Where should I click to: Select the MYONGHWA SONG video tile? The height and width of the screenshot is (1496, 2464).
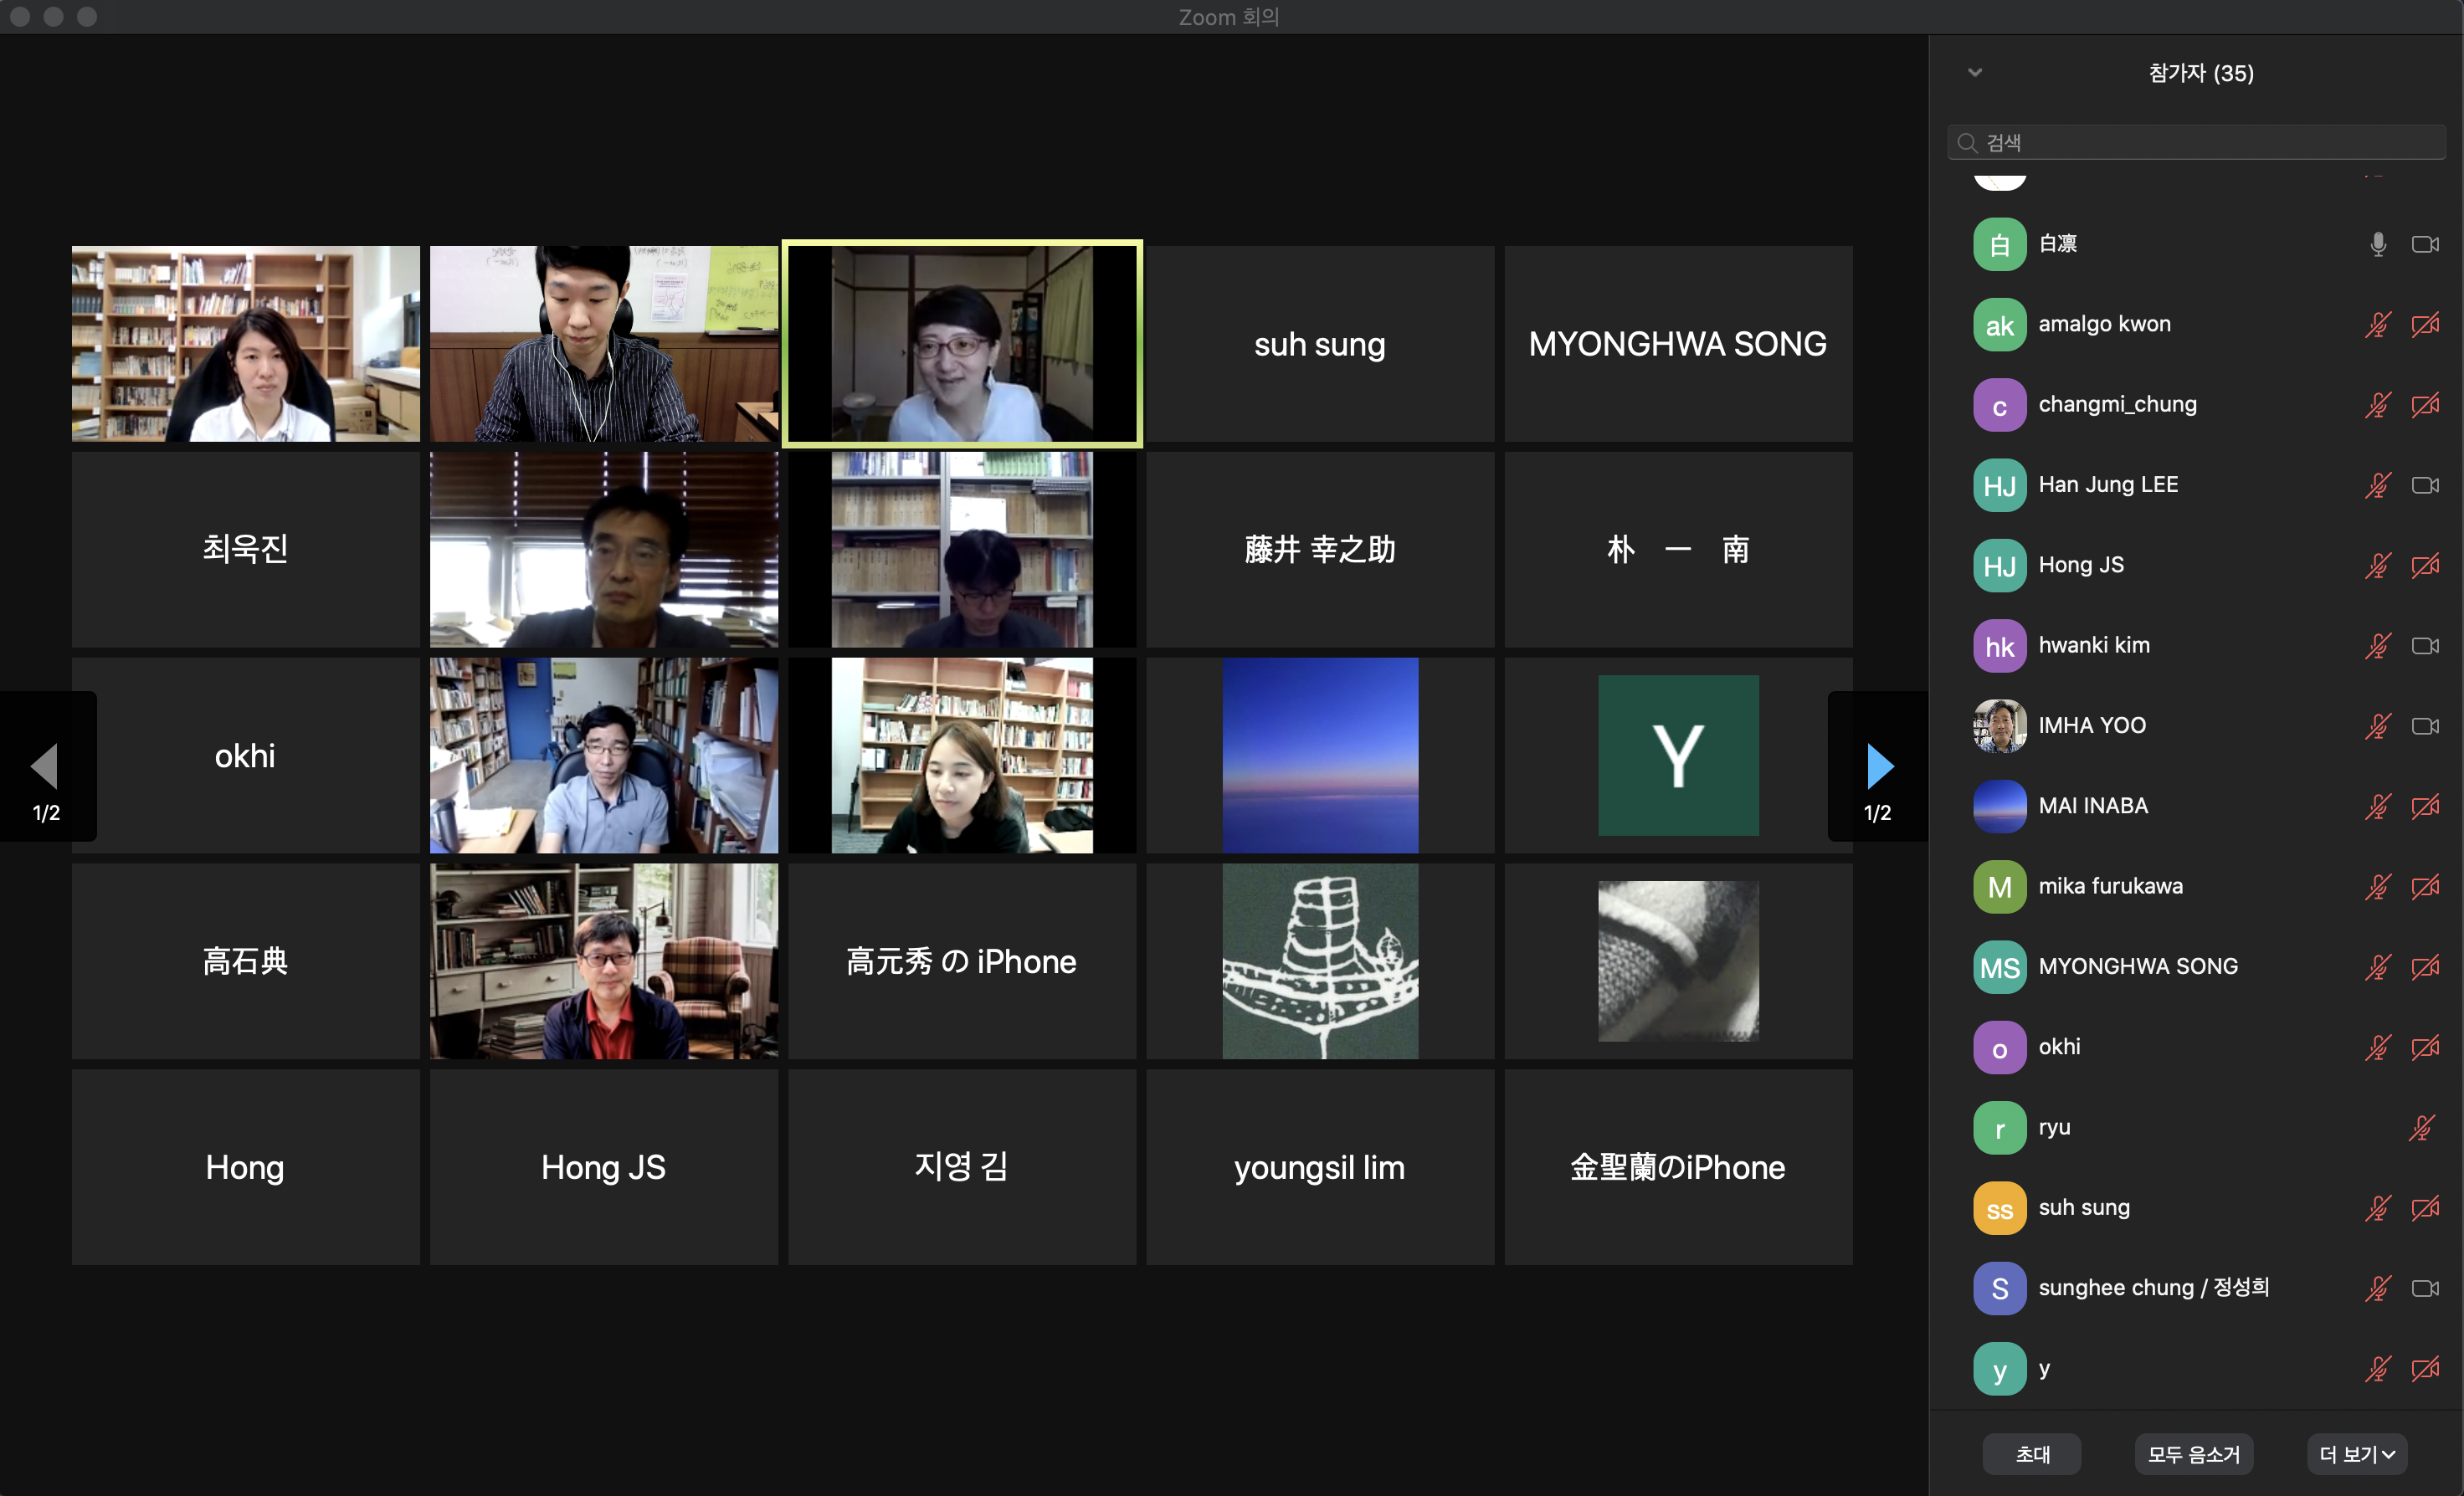pos(1678,343)
